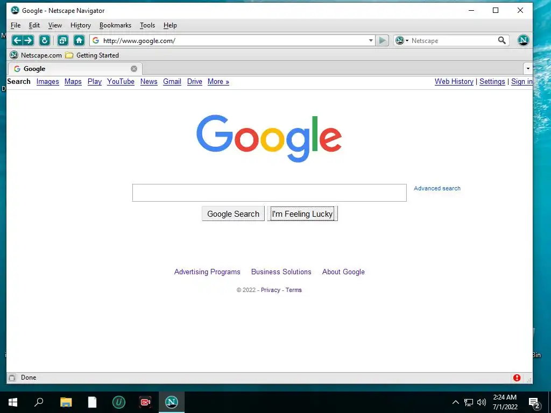This screenshot has width=551, height=413.
Task: Go back with the left arrow button
Action: point(17,40)
